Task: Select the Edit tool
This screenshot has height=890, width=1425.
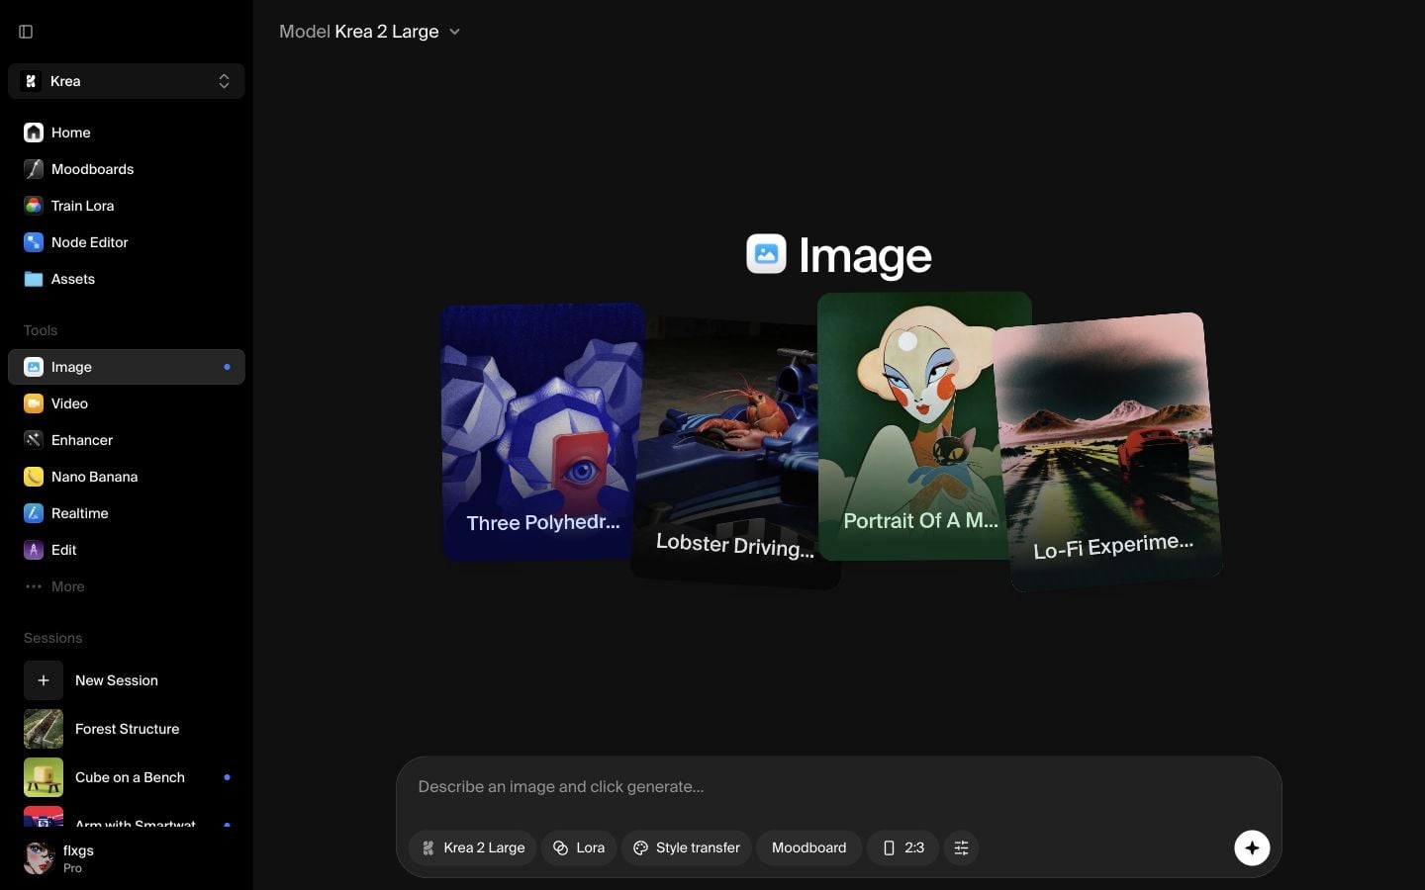Action: (x=126, y=550)
